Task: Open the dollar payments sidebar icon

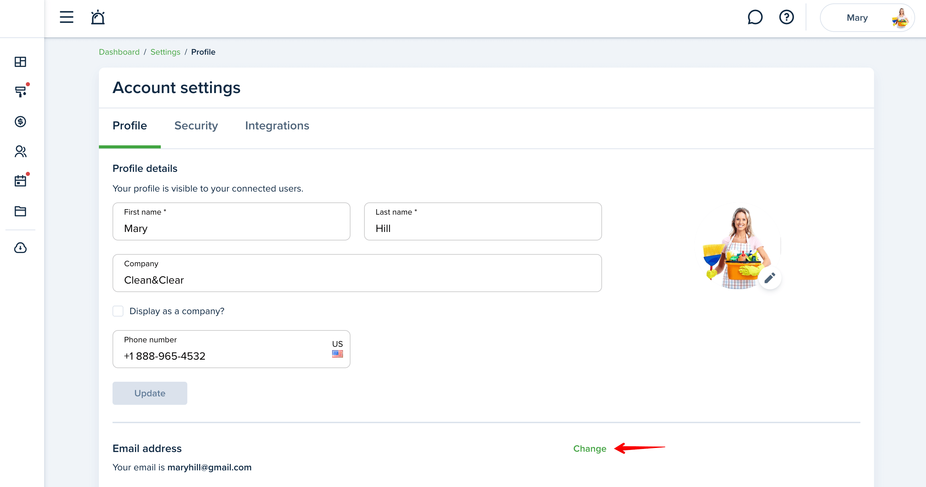Action: coord(20,121)
